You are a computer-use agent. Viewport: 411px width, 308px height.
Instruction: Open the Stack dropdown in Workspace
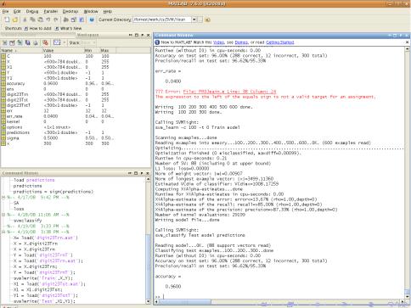point(87,42)
